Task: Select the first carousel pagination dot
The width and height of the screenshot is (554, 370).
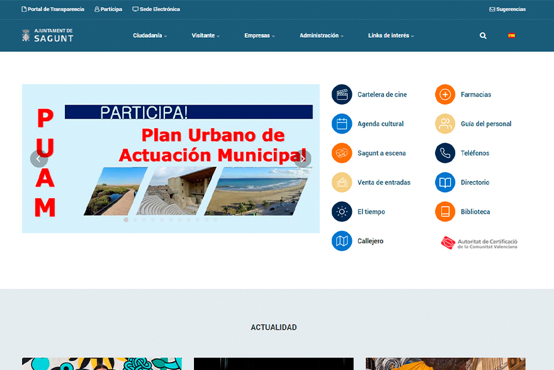Action: [125, 220]
